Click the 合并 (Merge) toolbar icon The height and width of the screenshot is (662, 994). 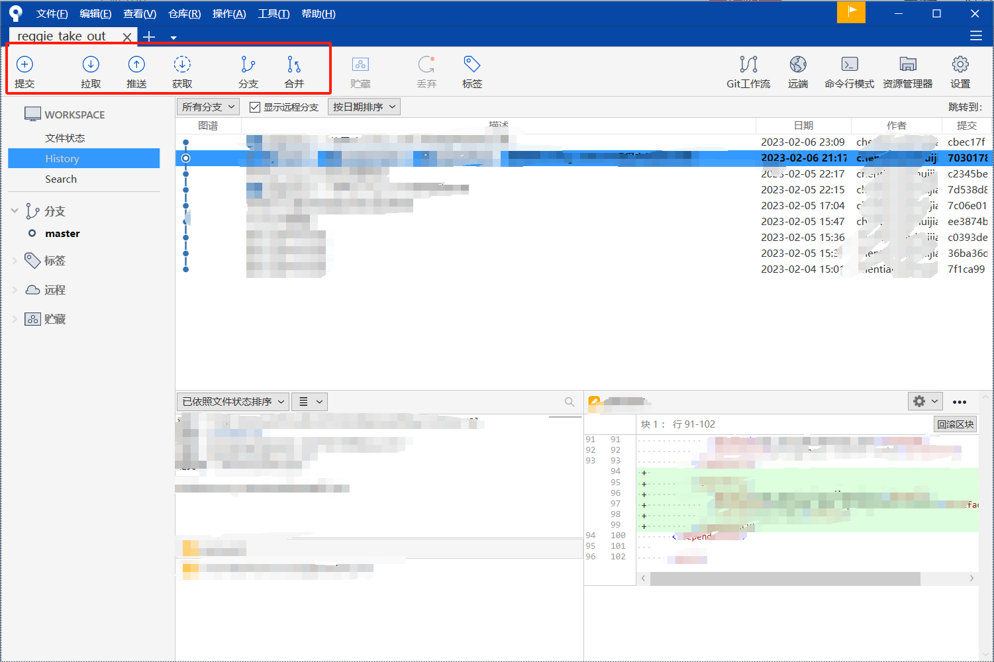point(294,64)
